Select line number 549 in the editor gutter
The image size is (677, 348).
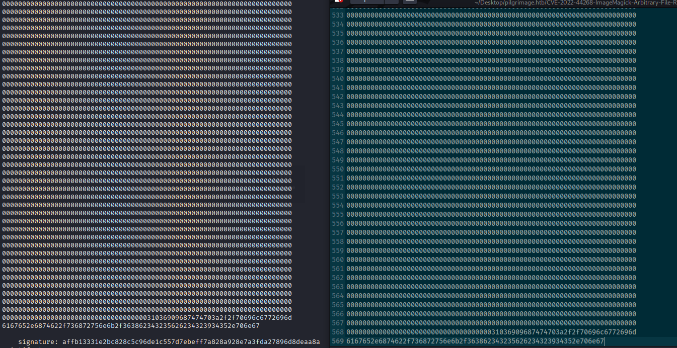338,160
